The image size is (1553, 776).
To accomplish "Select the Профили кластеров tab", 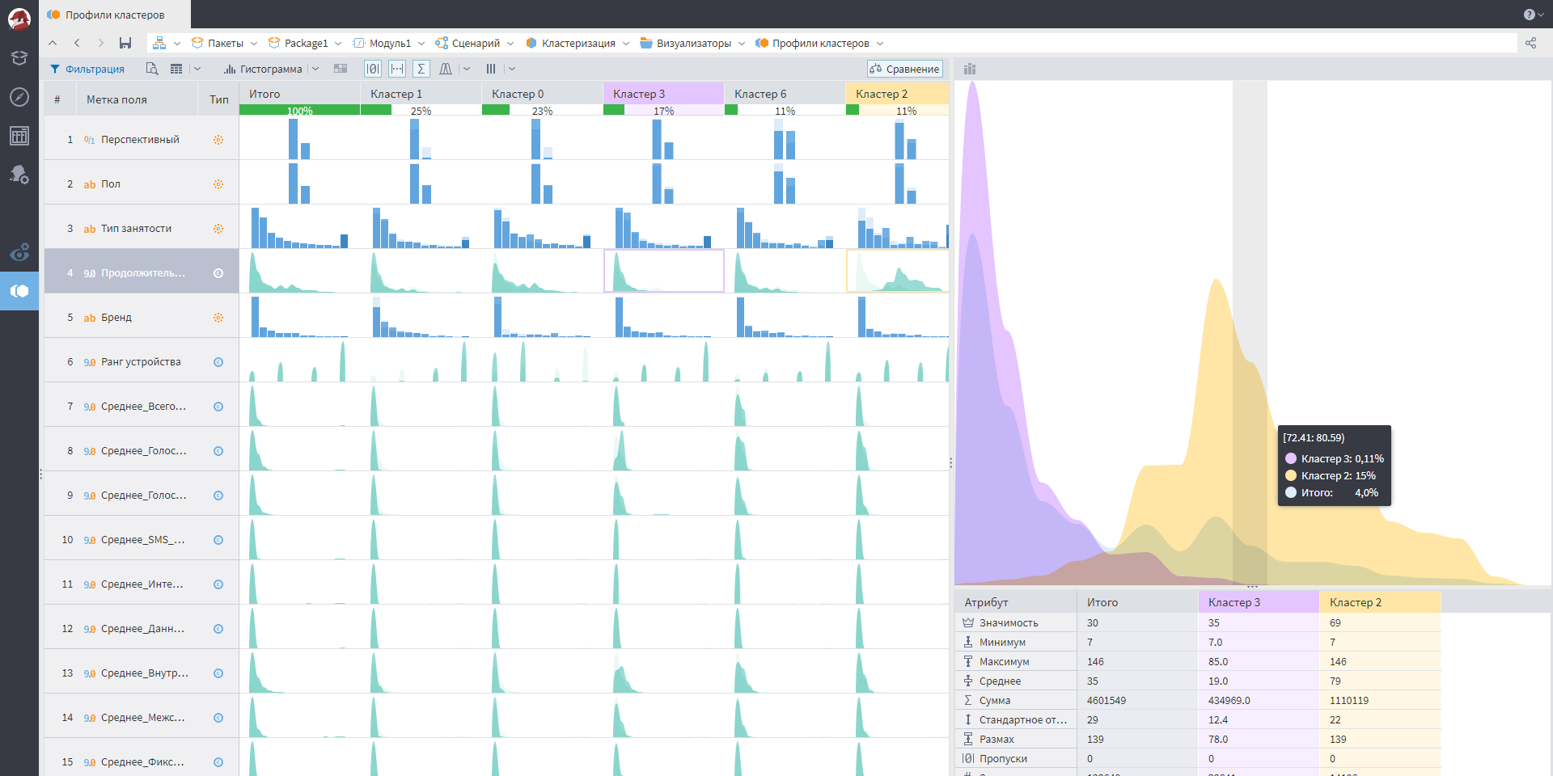I will click(115, 15).
